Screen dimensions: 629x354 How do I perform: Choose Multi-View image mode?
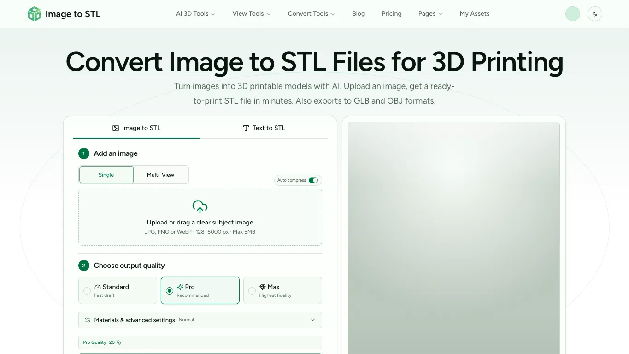pyautogui.click(x=161, y=175)
